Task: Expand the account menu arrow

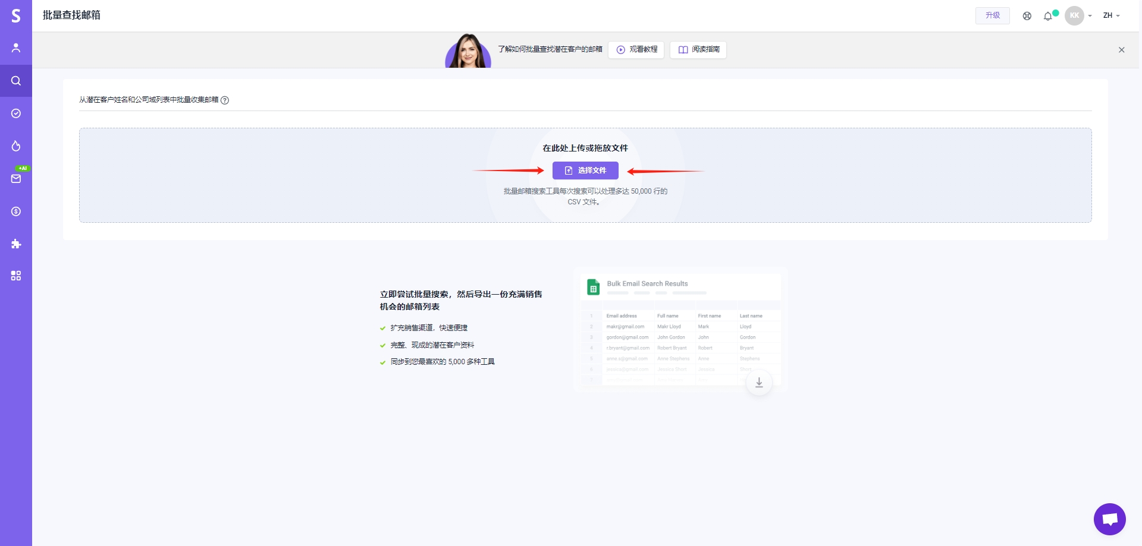Action: tap(1090, 16)
